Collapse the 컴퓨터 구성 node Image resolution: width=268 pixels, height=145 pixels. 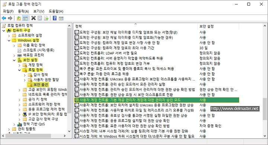pos(4,31)
